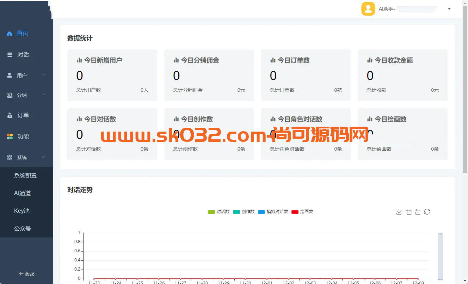Click the 总计绘画数 label

pos(379,149)
